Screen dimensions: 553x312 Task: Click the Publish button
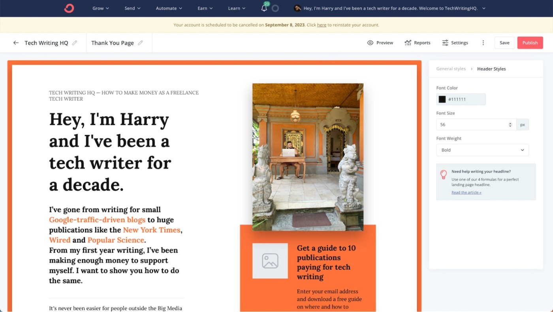pyautogui.click(x=530, y=43)
